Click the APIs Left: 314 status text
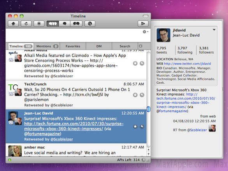Screen dimensions: 228x171 [x=128, y=160]
